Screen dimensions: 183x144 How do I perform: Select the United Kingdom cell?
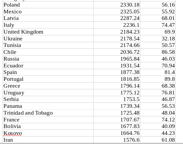coord(48,32)
